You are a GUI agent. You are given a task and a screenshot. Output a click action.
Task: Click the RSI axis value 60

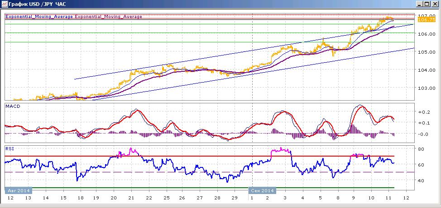click(x=421, y=165)
